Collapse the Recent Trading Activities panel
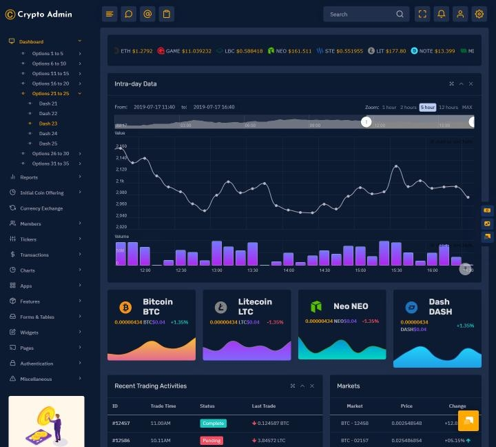This screenshot has width=496, height=447. pos(302,386)
